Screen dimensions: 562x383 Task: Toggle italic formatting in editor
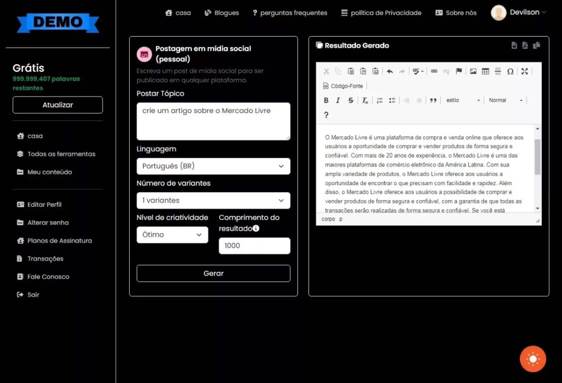coord(338,100)
